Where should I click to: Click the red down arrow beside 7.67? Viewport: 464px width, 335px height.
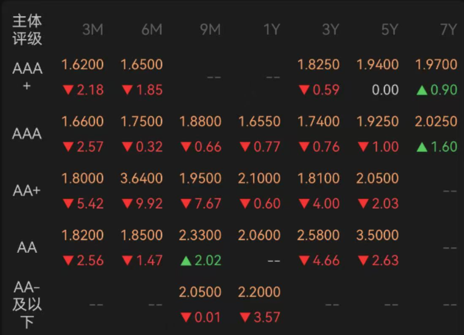coord(186,203)
